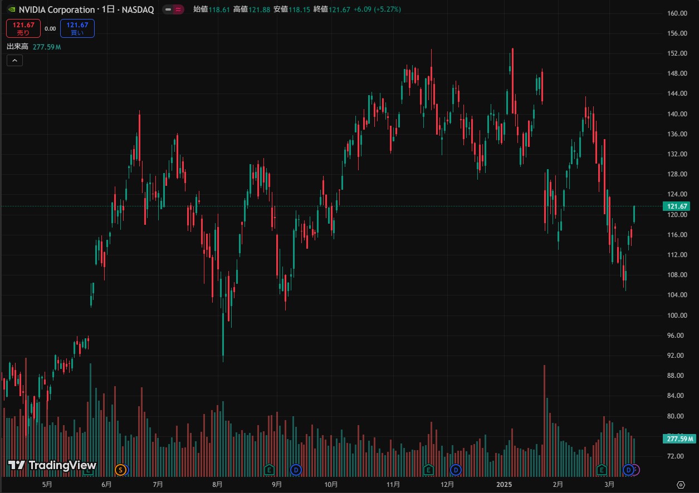
Task: Open the D dividend marker in December
Action: point(456,470)
